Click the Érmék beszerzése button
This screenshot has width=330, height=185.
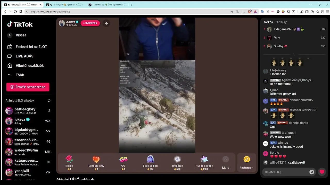coord(28,87)
